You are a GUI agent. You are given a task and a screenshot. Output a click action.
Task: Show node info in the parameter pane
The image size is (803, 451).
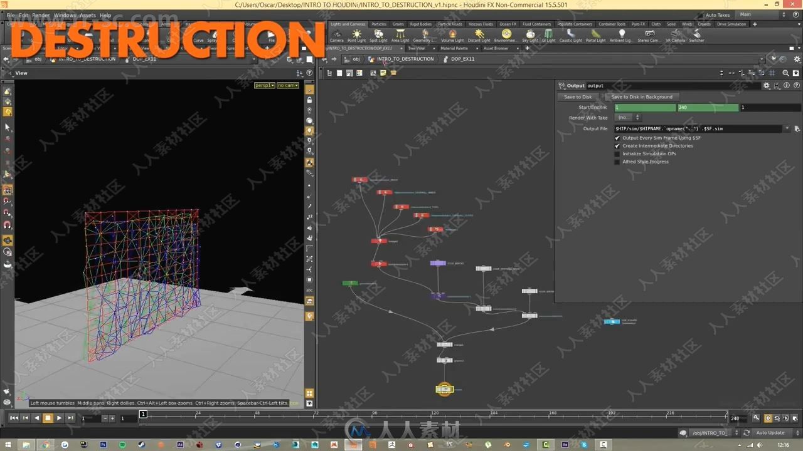tap(786, 86)
